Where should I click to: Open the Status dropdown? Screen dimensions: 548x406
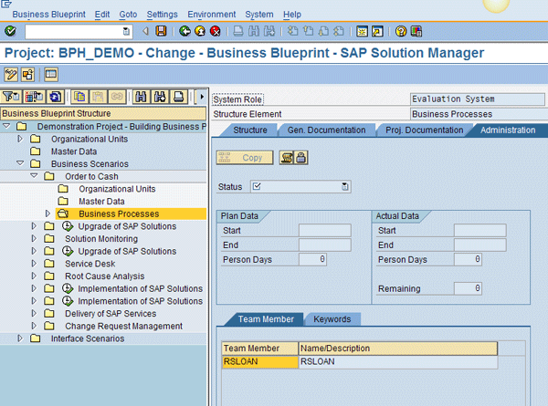tap(345, 187)
